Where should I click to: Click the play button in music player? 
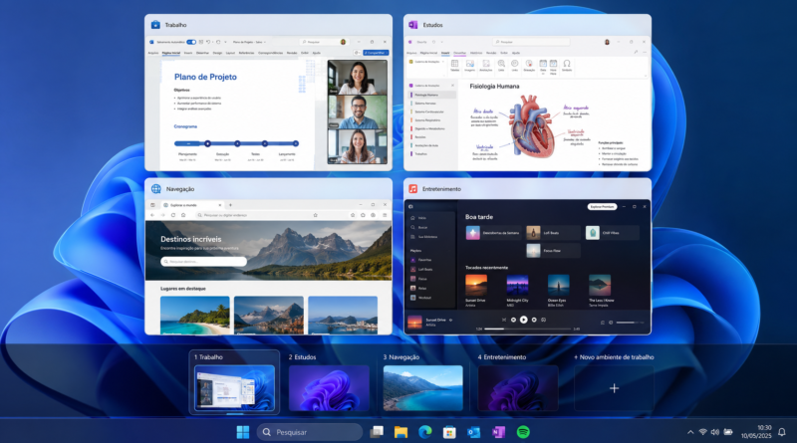524,320
